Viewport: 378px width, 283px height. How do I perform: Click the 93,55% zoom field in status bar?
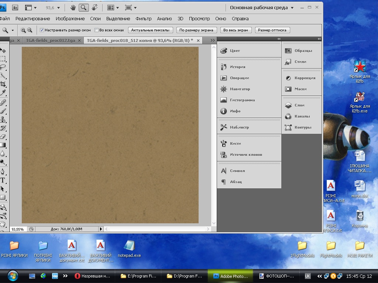[17, 229]
